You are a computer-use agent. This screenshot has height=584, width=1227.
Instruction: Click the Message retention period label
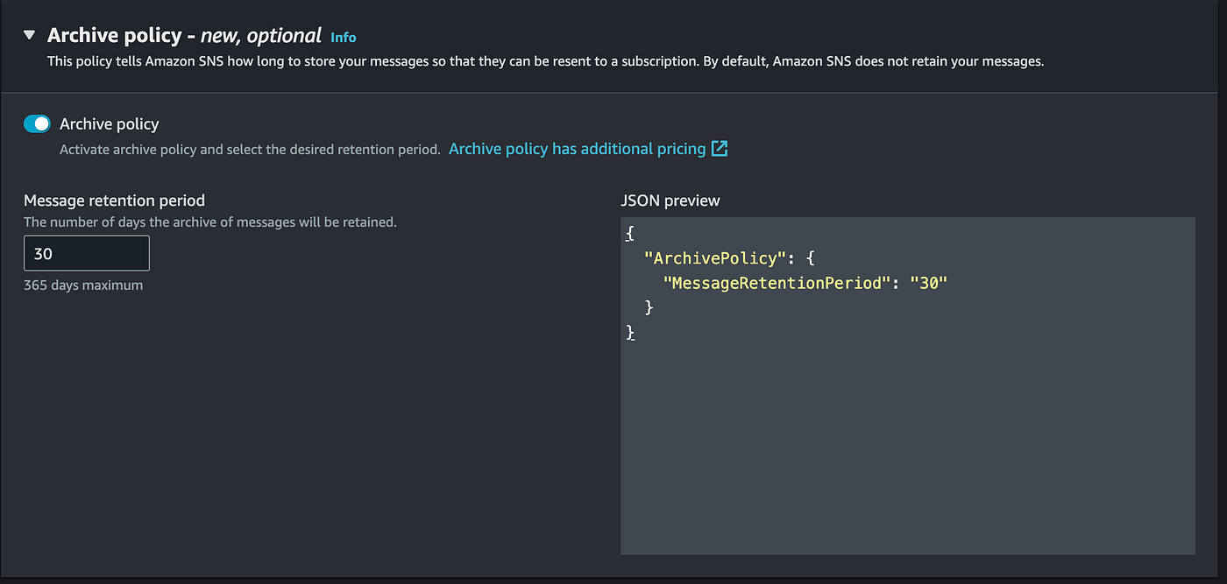pyautogui.click(x=114, y=201)
